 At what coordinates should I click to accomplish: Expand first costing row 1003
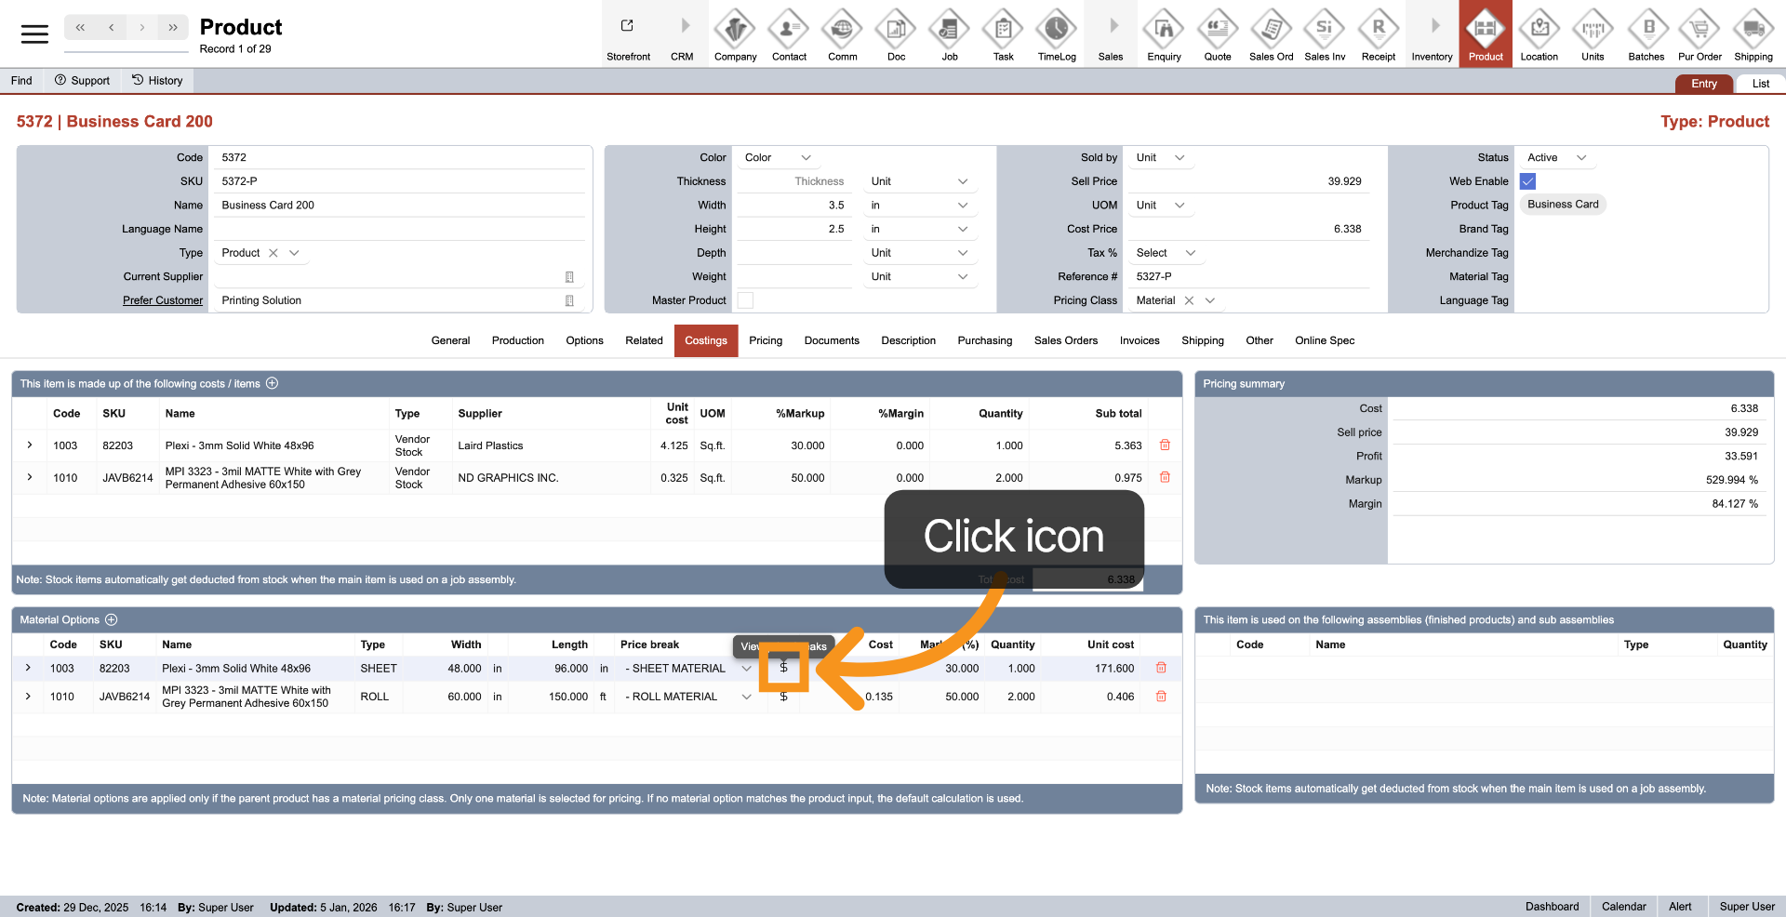[30, 445]
